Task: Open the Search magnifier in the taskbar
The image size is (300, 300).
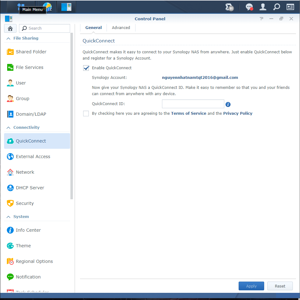Action: click(276, 7)
